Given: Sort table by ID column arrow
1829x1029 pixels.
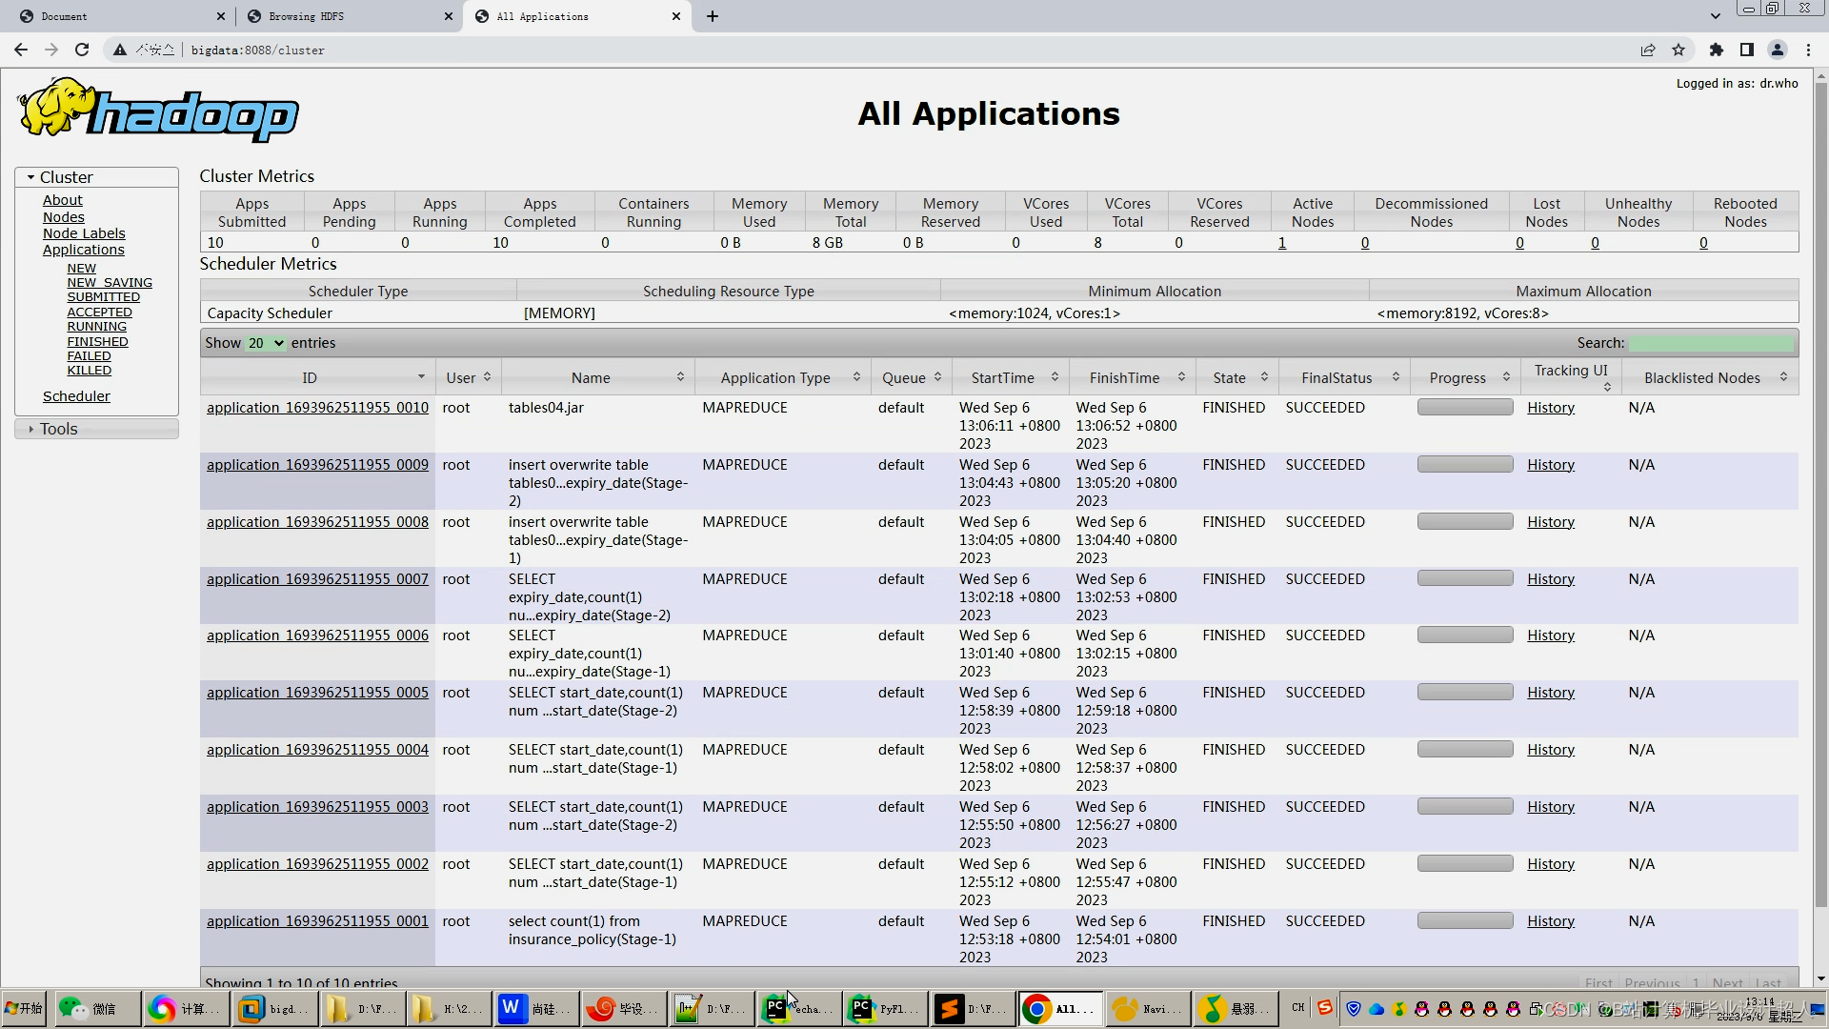Looking at the screenshot, I should [x=421, y=377].
